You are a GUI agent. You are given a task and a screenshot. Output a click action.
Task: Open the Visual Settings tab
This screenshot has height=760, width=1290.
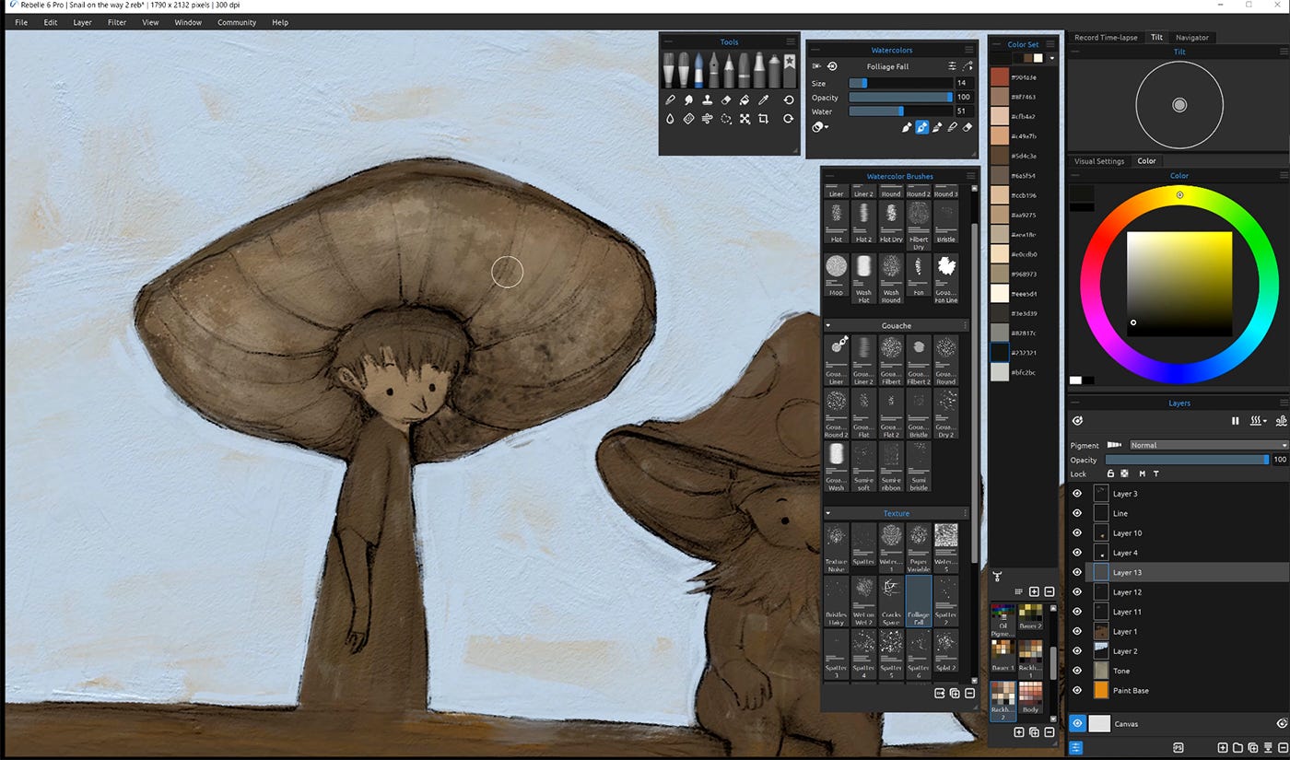coord(1099,161)
